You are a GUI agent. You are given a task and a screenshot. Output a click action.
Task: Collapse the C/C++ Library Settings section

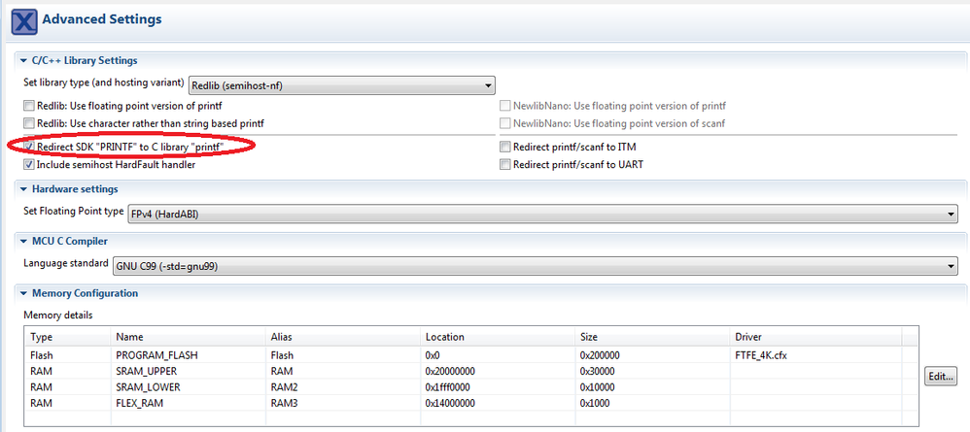click(23, 61)
